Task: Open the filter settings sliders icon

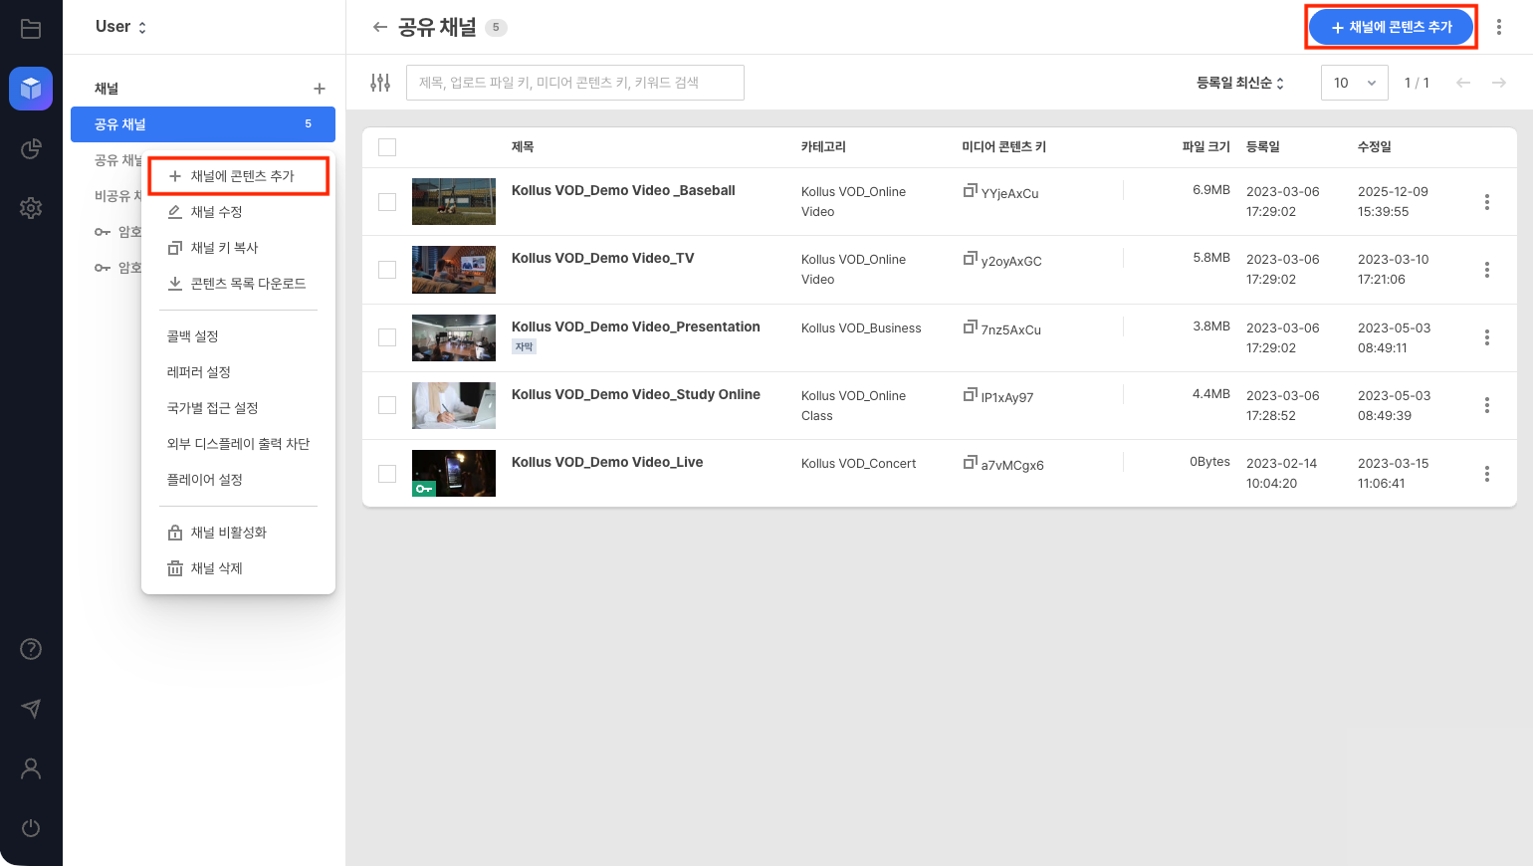Action: tap(380, 83)
